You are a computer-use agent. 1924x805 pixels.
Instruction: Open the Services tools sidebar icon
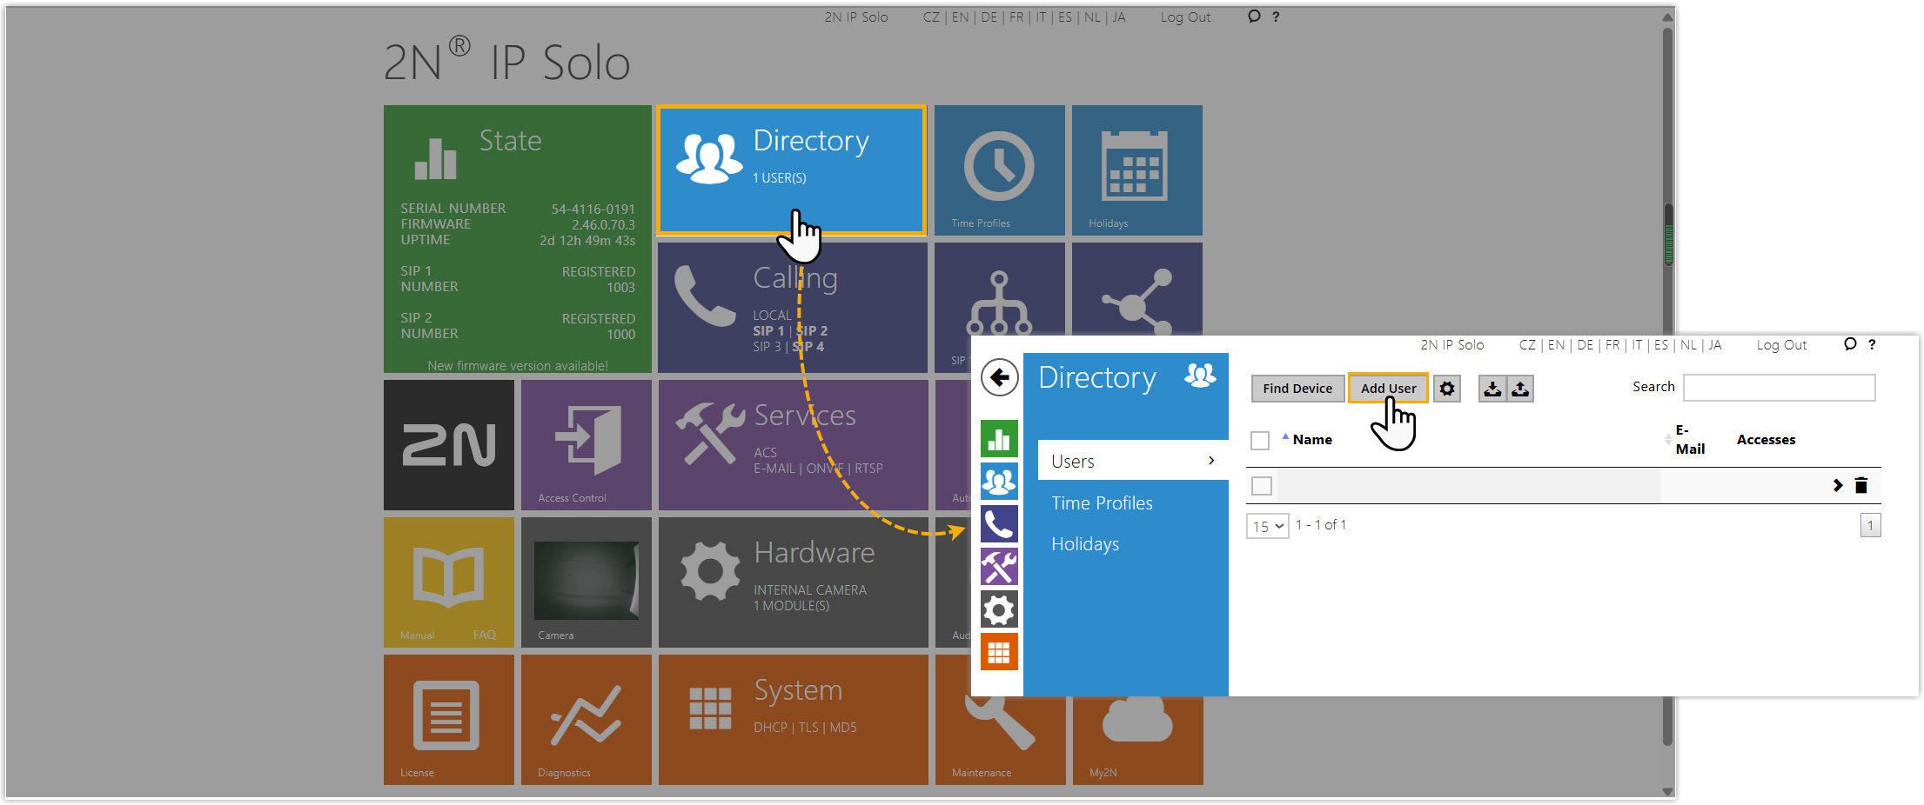pyautogui.click(x=999, y=567)
